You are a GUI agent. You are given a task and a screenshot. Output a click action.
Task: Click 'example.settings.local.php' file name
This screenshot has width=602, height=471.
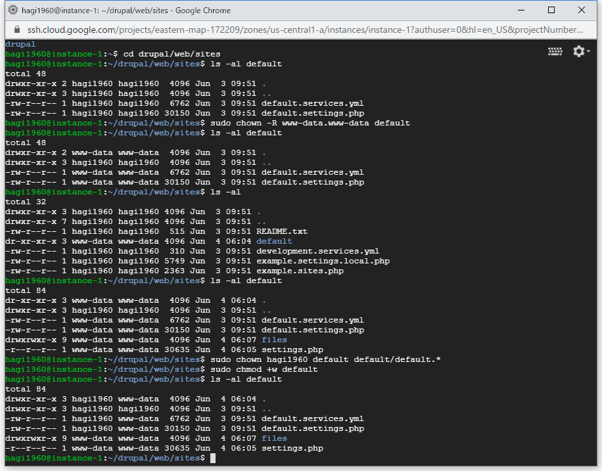pos(323,261)
